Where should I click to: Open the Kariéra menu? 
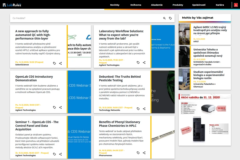tap(220, 5)
